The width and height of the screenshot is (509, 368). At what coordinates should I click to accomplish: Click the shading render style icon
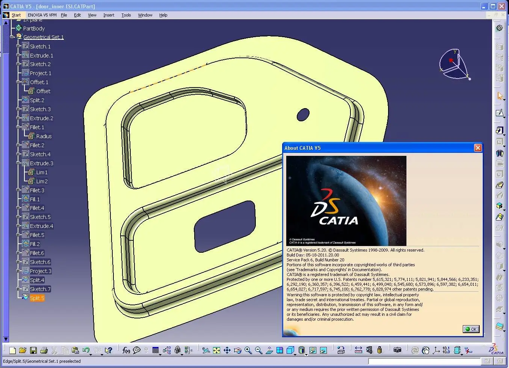301,350
